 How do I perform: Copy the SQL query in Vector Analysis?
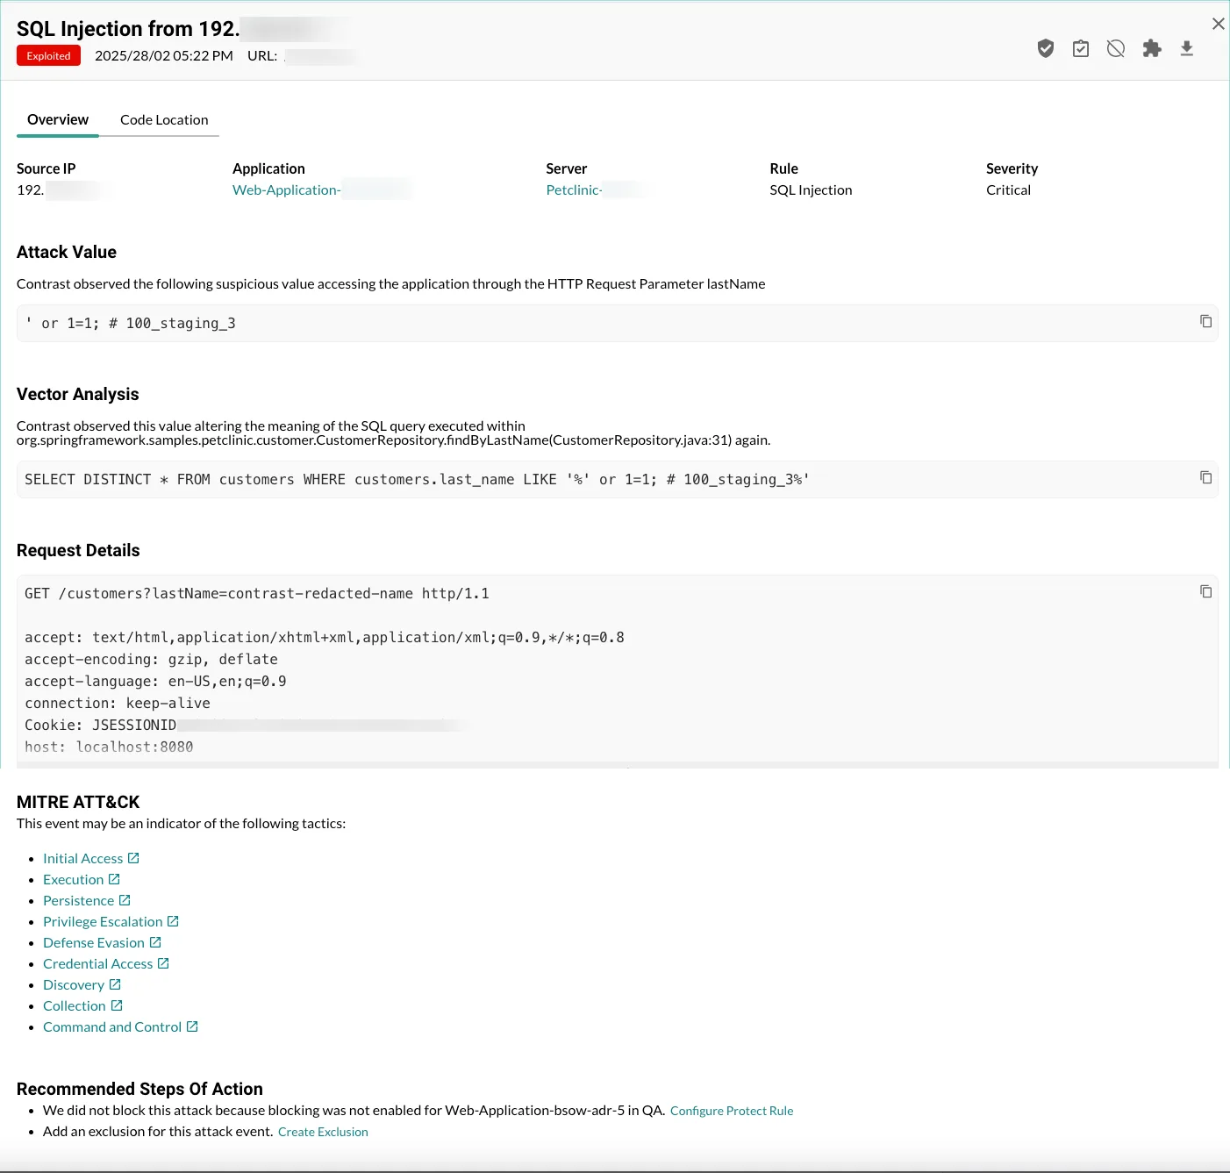click(x=1206, y=479)
